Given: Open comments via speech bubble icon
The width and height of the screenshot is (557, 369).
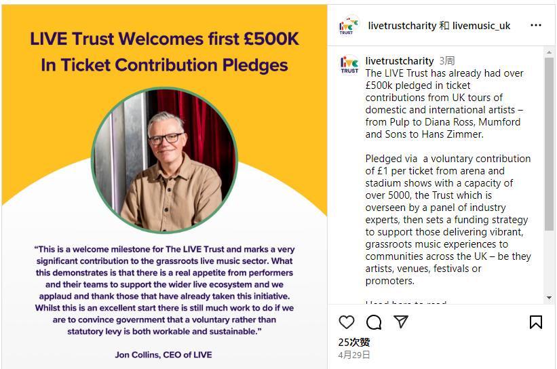Looking at the screenshot, I should coord(374,322).
